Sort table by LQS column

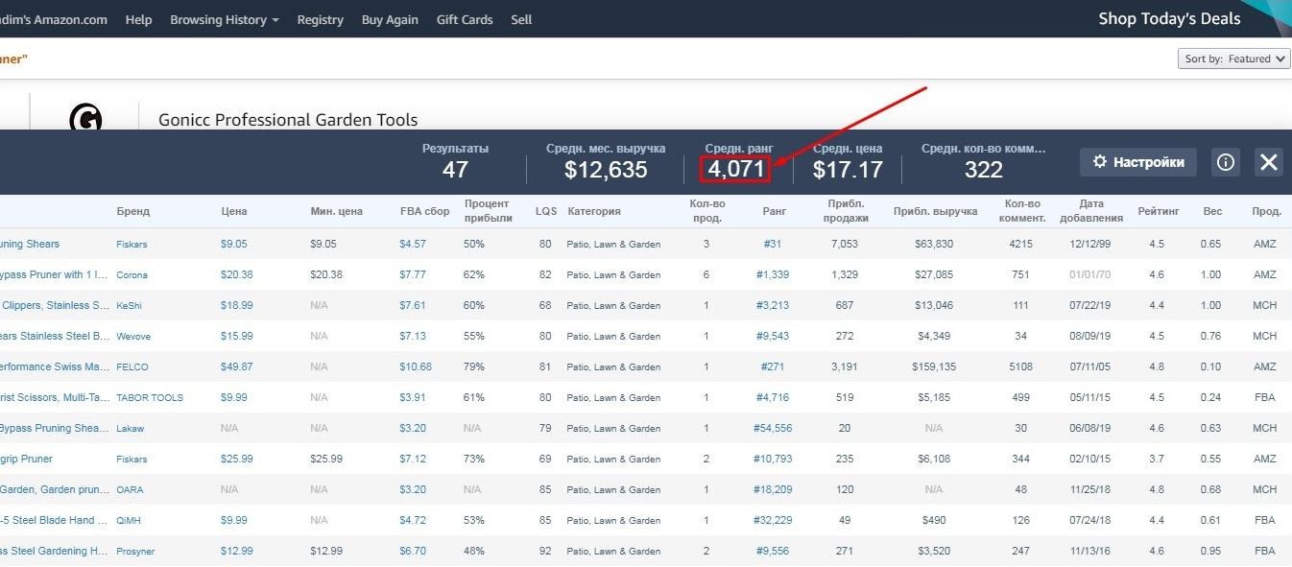tap(546, 211)
